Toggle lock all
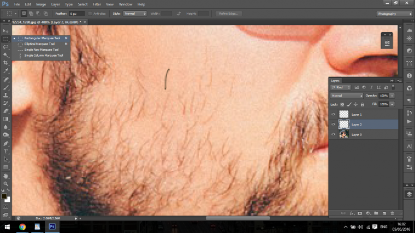 [363, 104]
